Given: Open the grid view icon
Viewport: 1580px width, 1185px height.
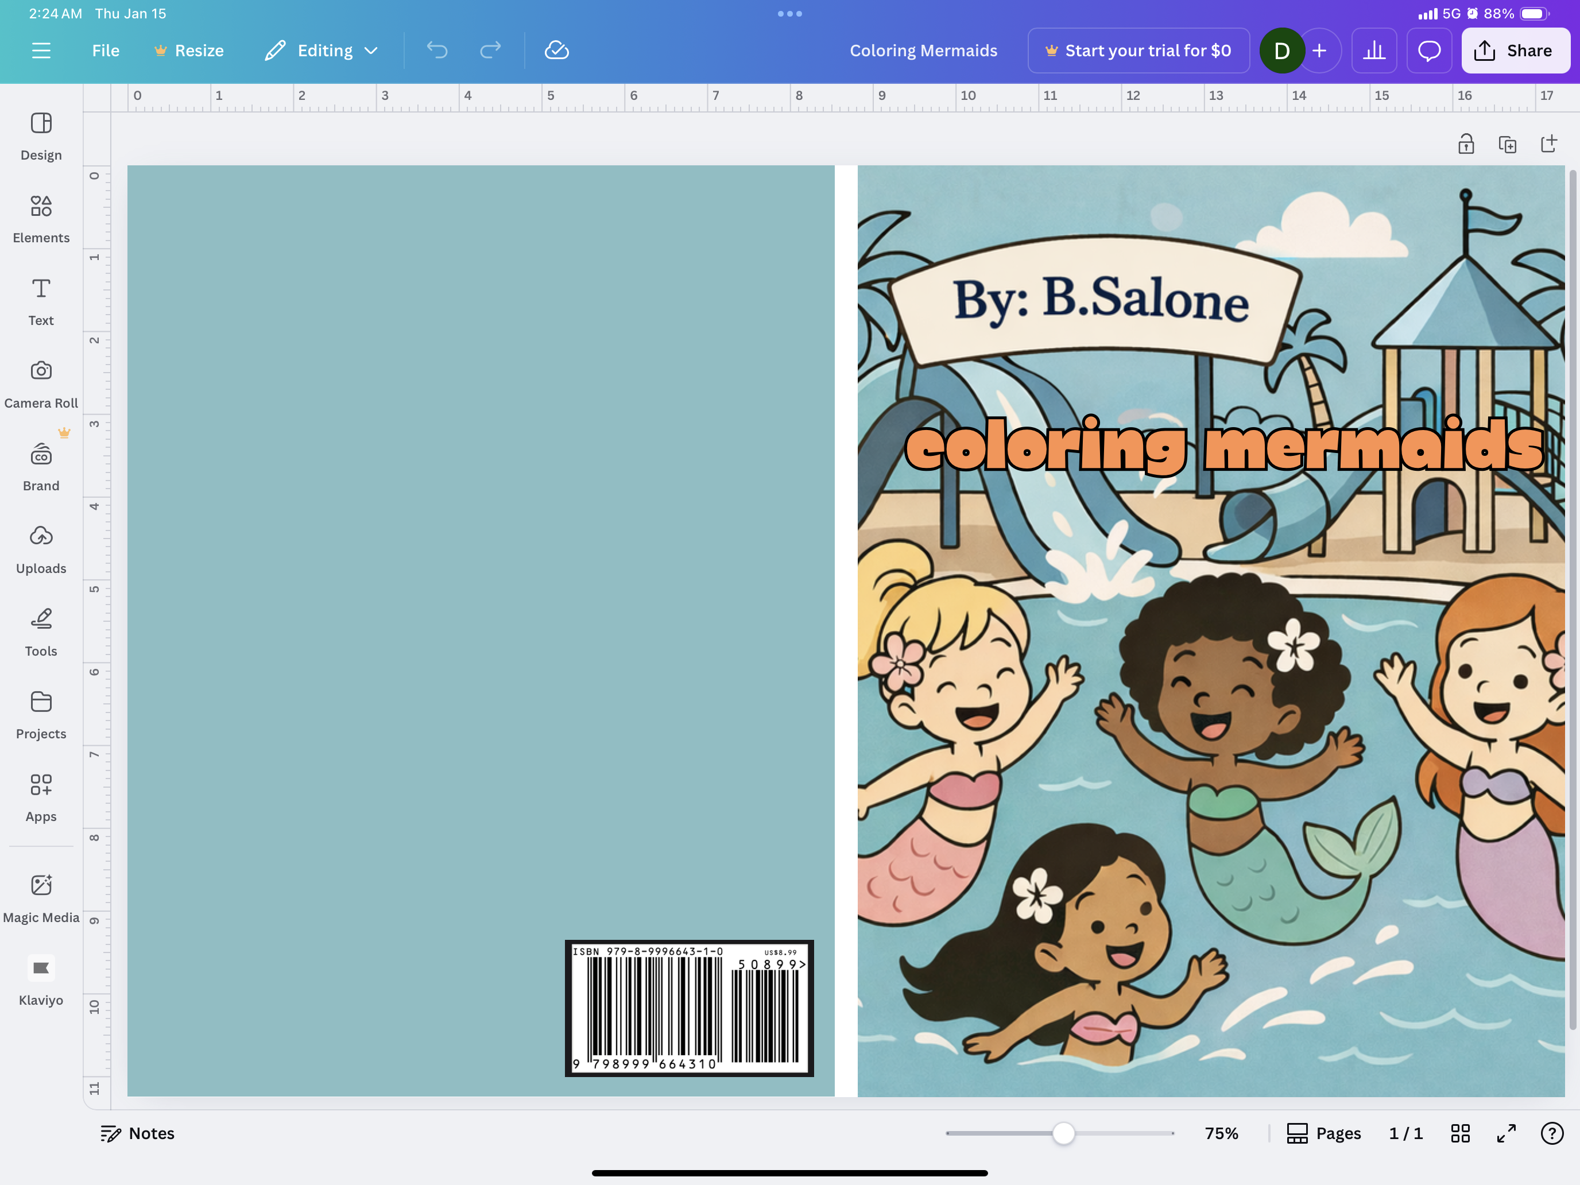Looking at the screenshot, I should point(1460,1133).
